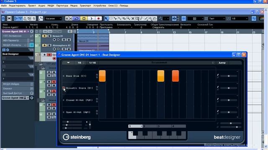Select the Object Selection arrow tool
This screenshot has width=268, height=150.
coord(106,18)
